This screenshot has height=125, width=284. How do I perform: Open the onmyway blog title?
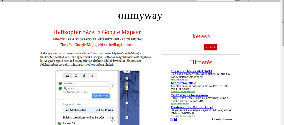pos(140,16)
